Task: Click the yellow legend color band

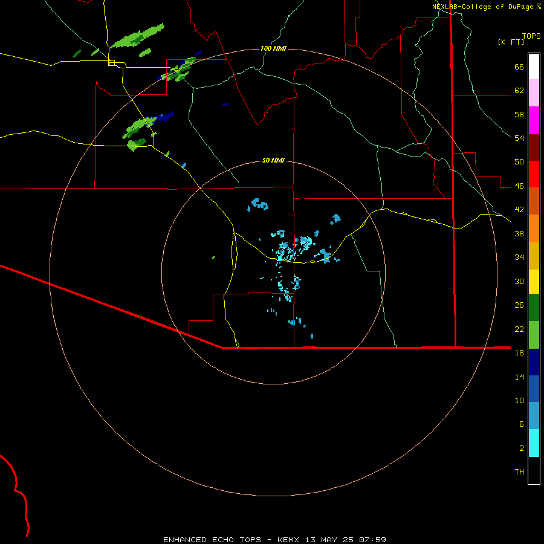Action: 534,282
